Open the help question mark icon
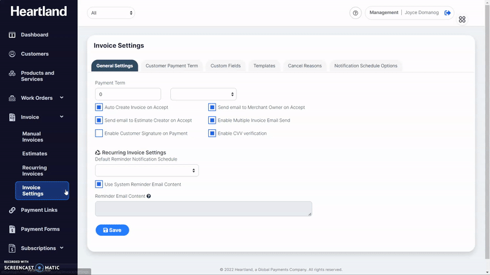The height and width of the screenshot is (275, 490). [x=355, y=13]
